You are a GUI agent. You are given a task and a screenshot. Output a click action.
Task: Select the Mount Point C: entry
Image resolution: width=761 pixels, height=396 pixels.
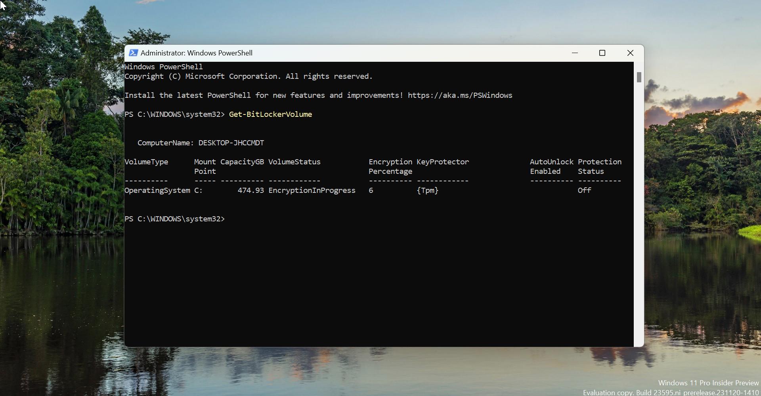(199, 190)
